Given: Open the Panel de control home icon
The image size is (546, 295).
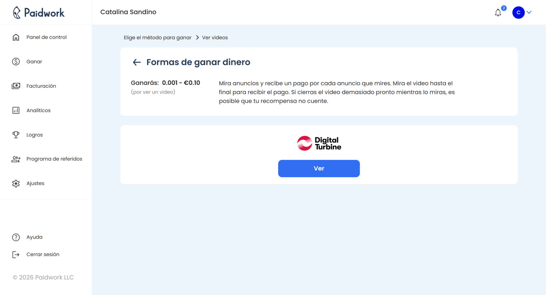Looking at the screenshot, I should point(16,37).
